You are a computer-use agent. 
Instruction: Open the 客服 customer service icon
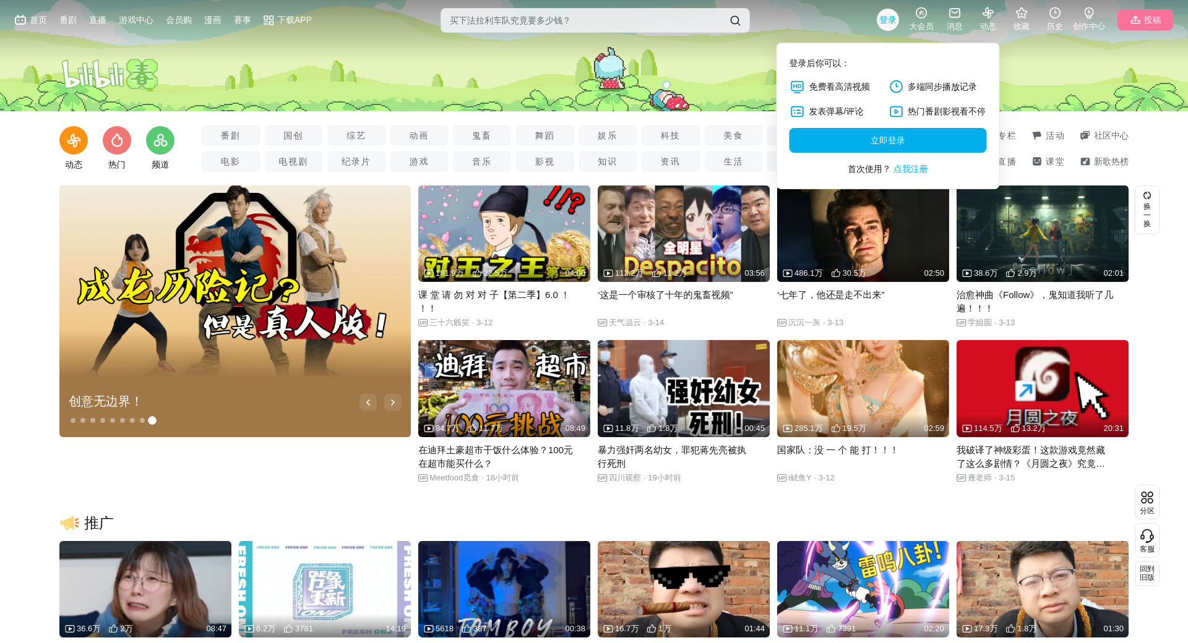tap(1147, 540)
